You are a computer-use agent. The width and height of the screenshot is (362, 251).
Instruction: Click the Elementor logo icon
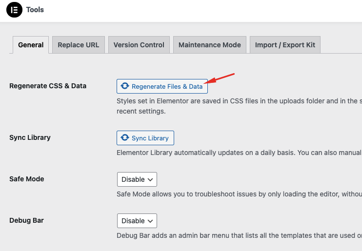tap(14, 10)
